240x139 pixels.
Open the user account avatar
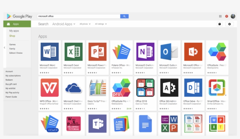[233, 16]
